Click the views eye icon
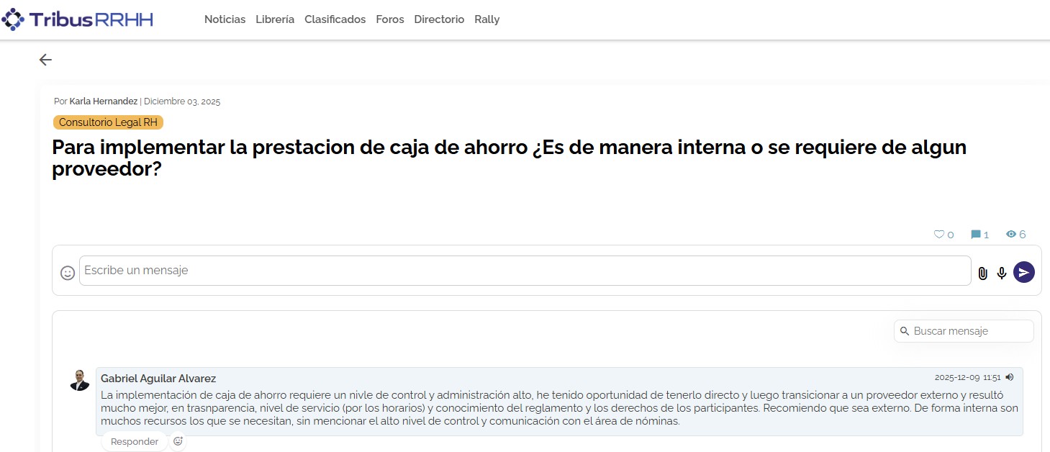 (x=1011, y=235)
